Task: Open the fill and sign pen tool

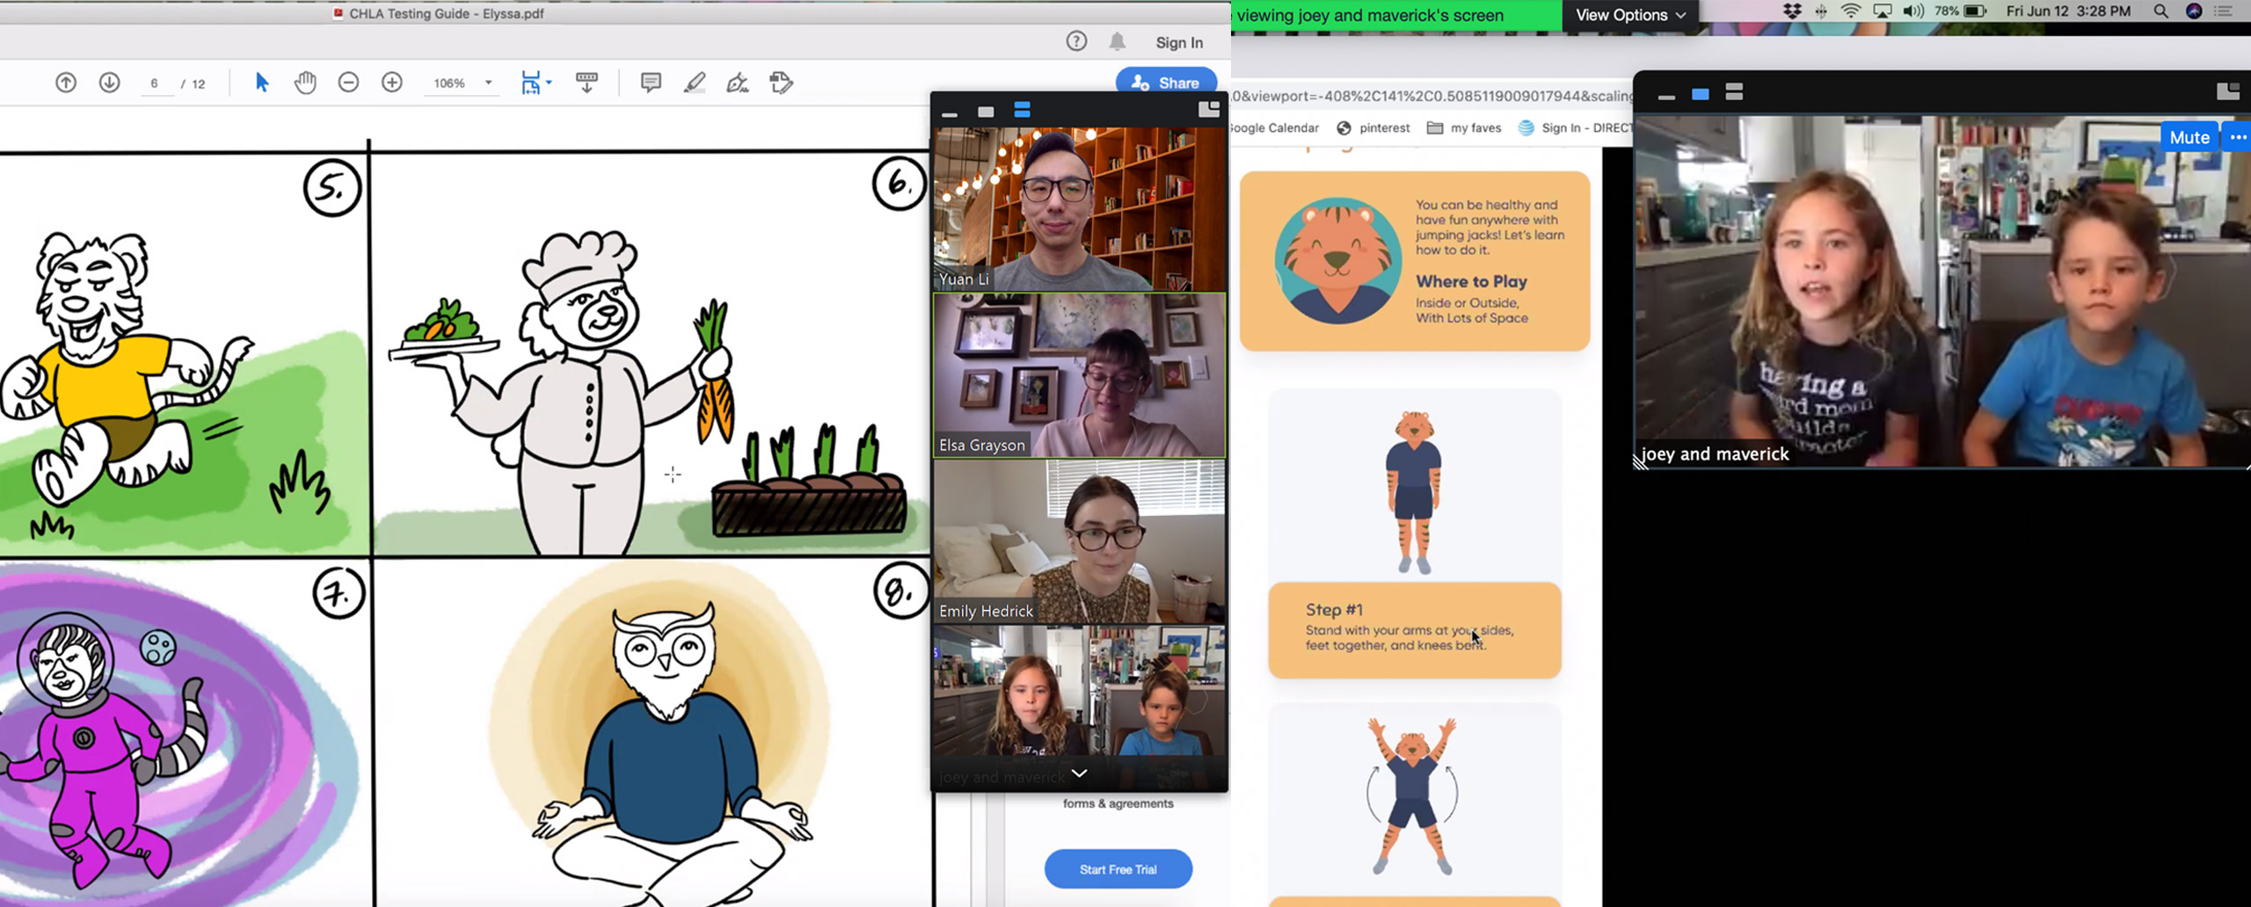Action: 738,83
